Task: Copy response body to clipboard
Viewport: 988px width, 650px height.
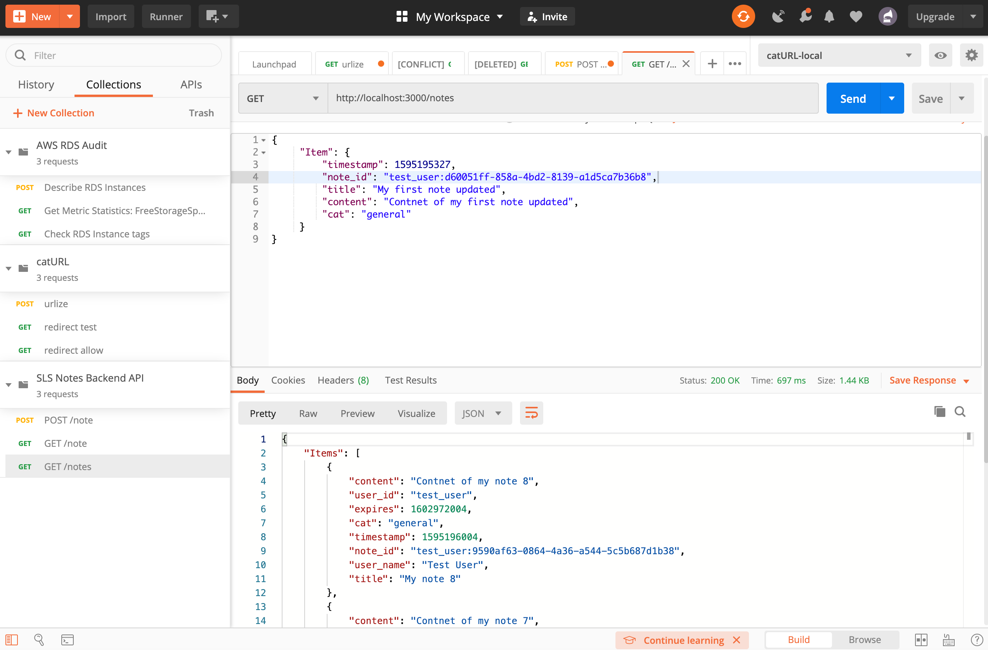Action: tap(939, 411)
